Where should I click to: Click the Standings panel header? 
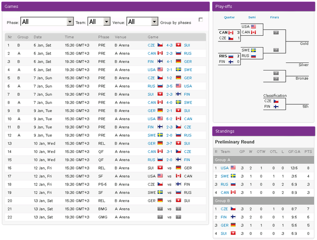click(264, 131)
